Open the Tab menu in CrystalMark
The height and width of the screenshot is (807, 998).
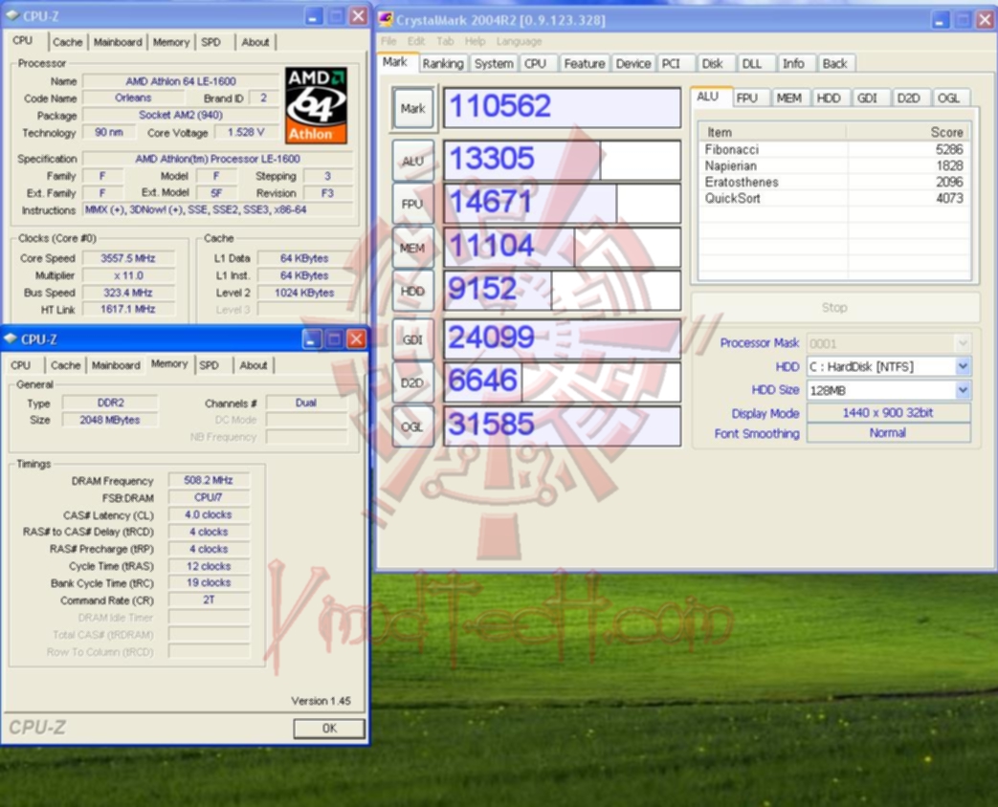click(x=445, y=41)
